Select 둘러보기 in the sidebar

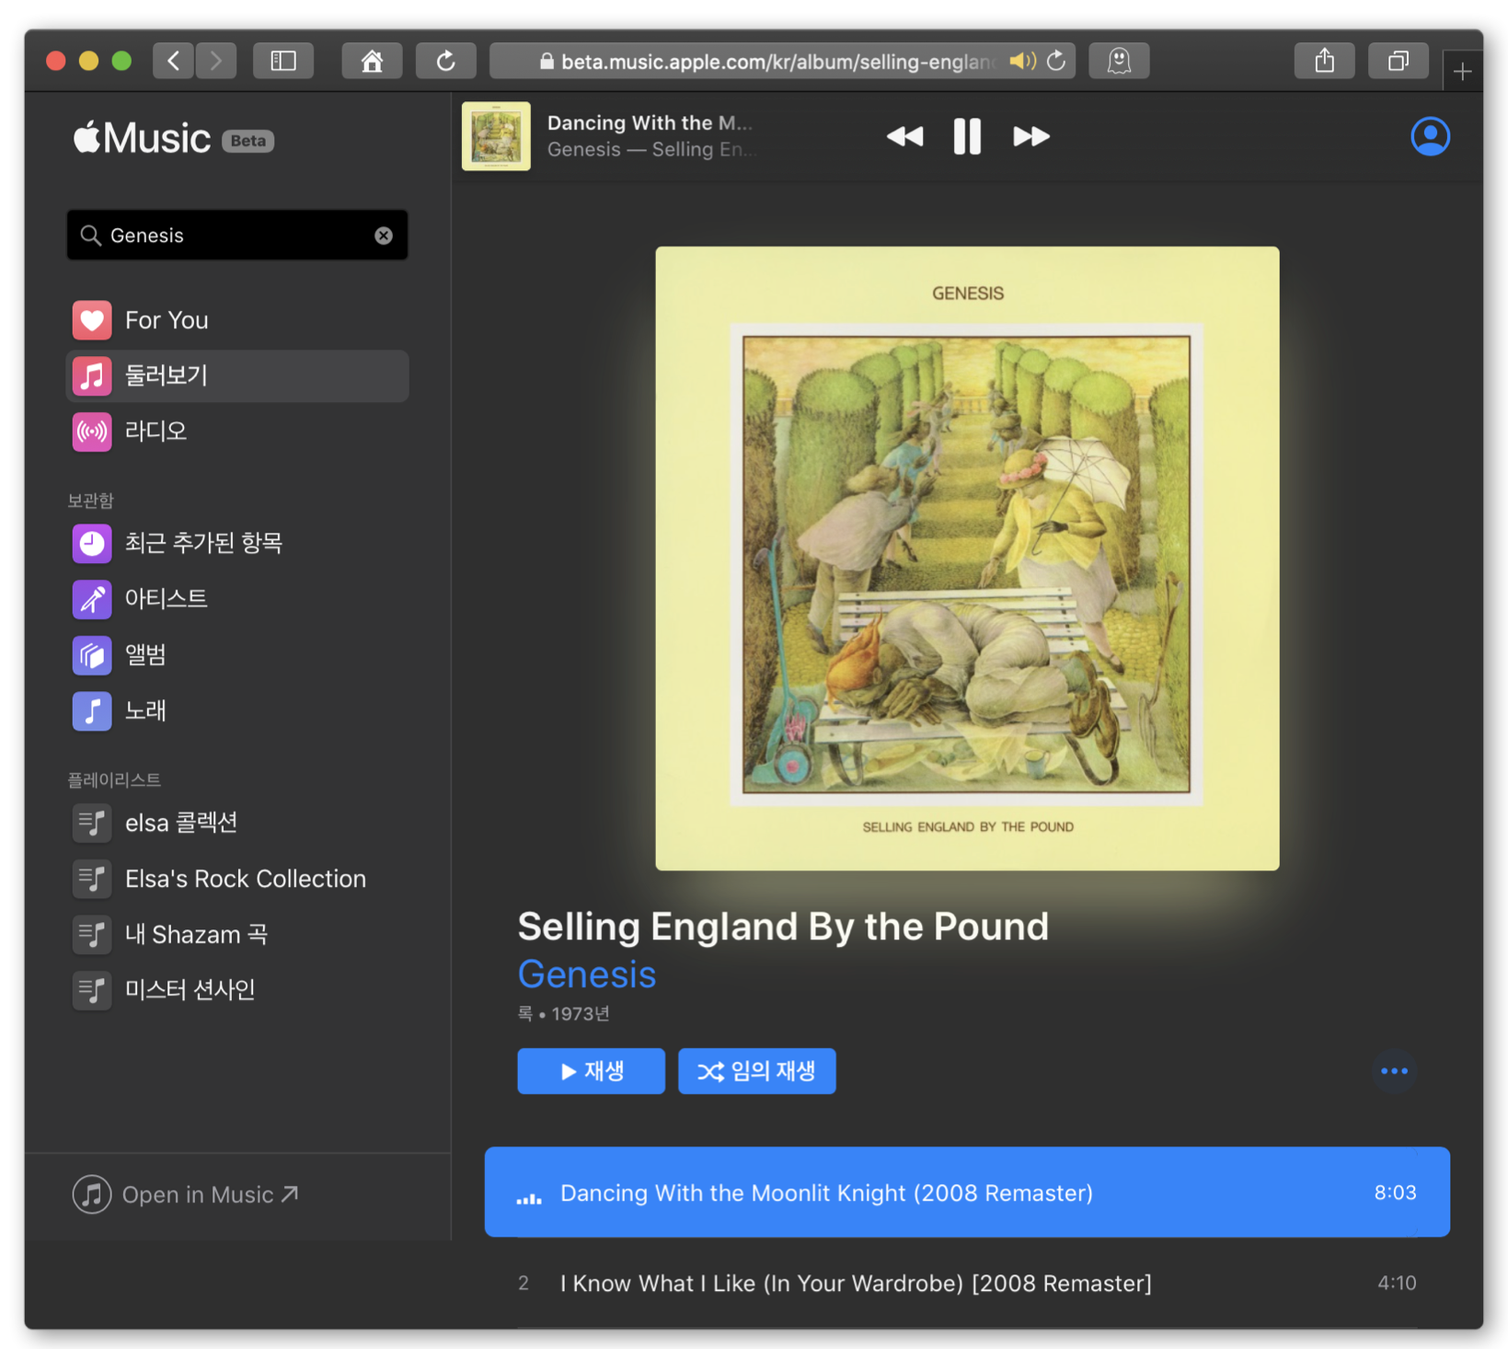click(237, 375)
